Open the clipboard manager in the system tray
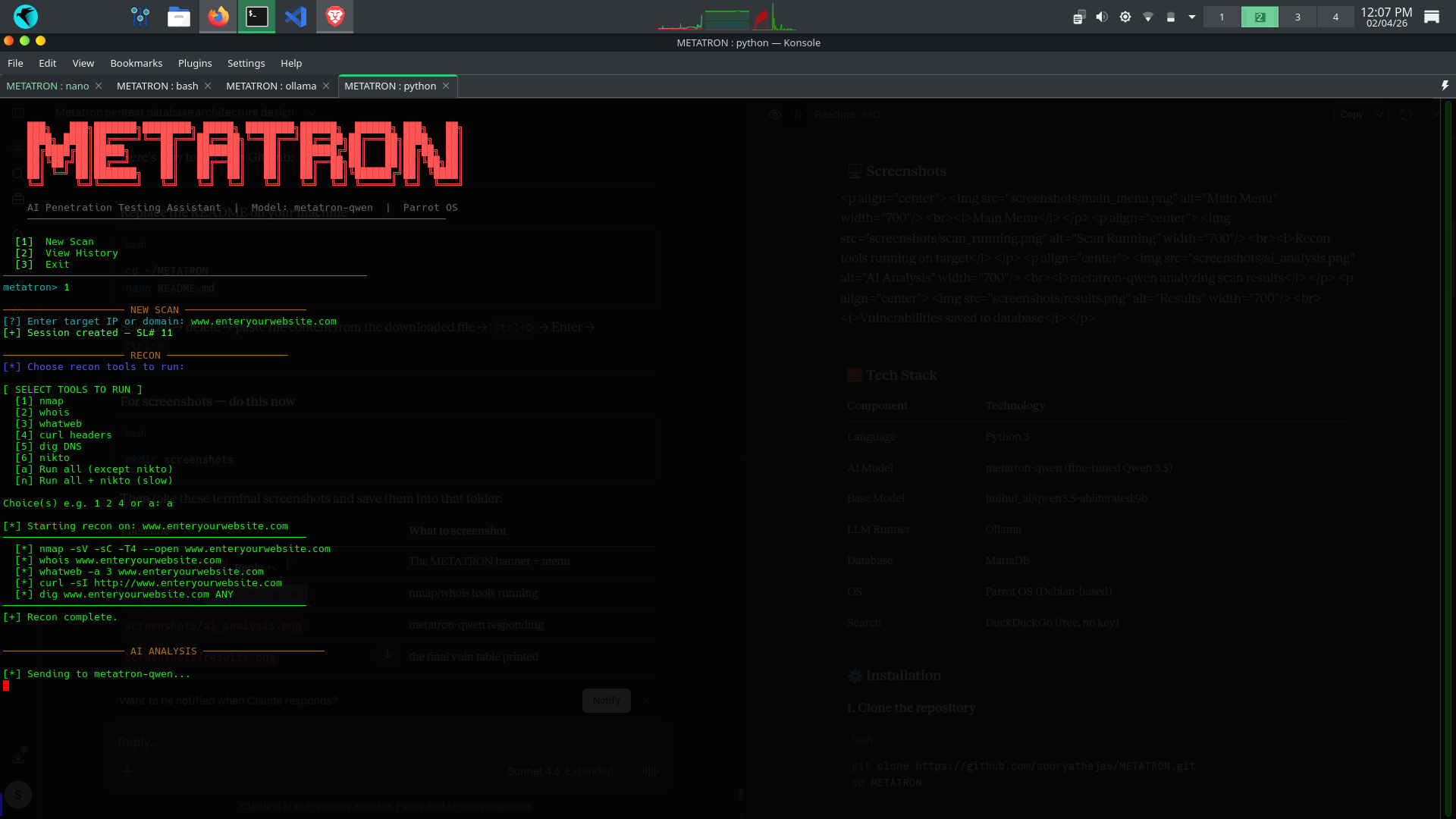This screenshot has width=1456, height=819. [1078, 16]
